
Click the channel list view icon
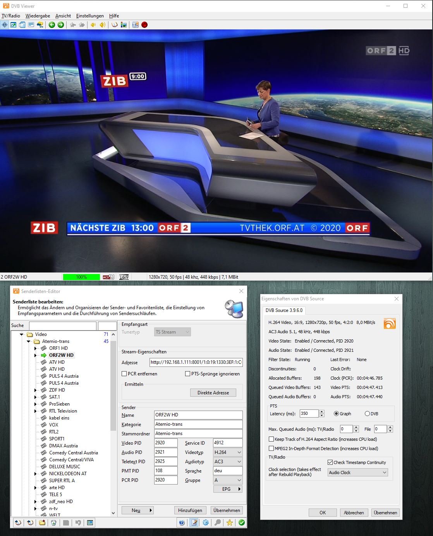pyautogui.click(x=90, y=523)
